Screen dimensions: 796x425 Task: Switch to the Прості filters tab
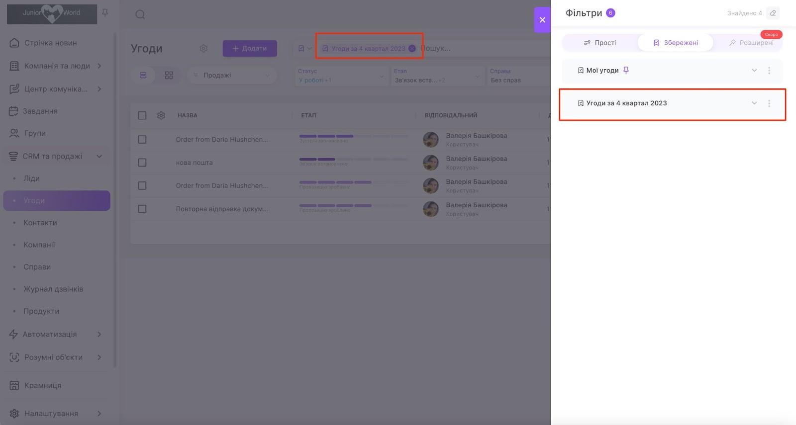click(600, 43)
